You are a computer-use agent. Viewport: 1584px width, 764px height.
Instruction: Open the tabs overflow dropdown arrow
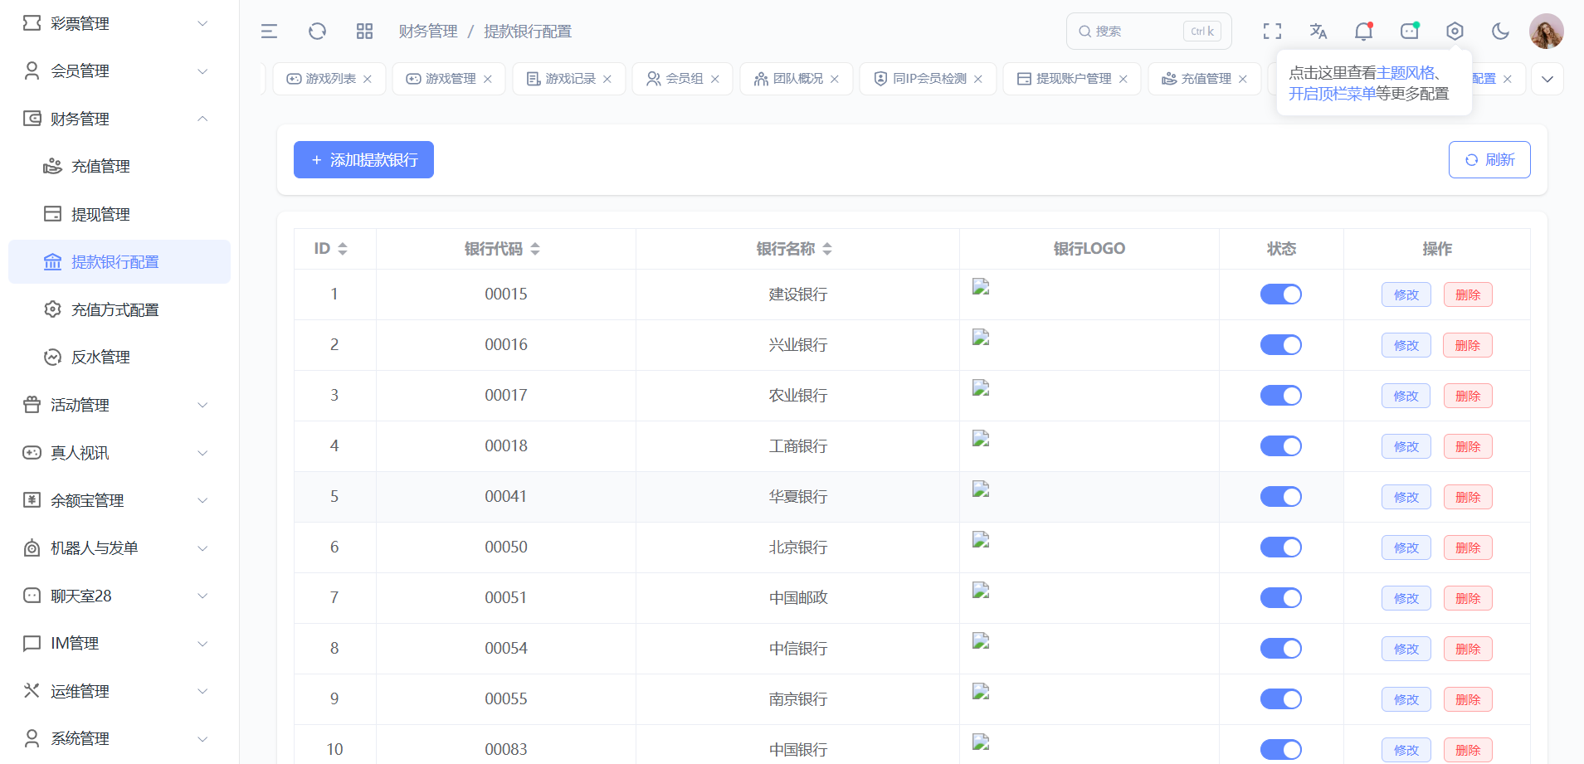(x=1547, y=80)
